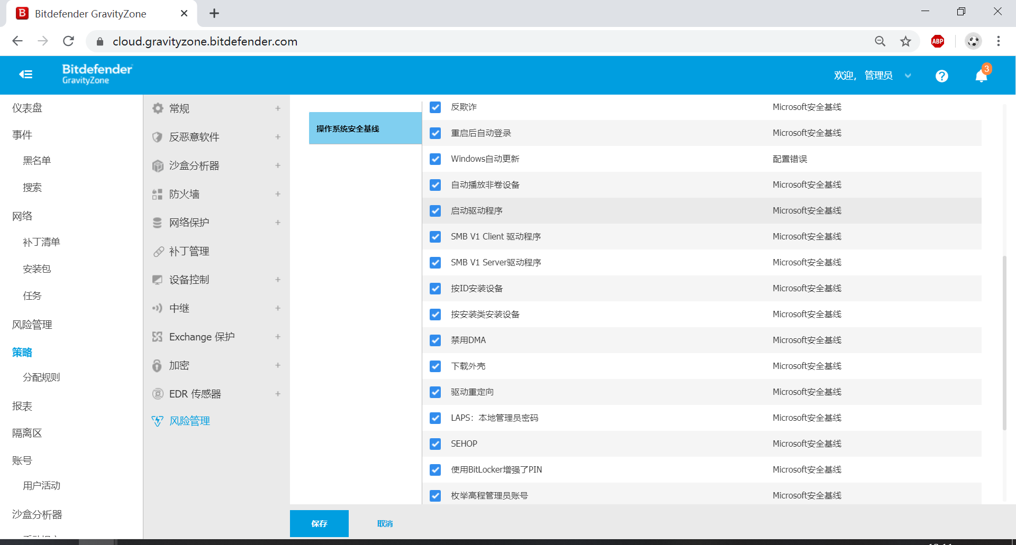Uncheck the SMB V1 Client 驱动程序 checkbox
The image size is (1016, 545).
[x=436, y=237]
